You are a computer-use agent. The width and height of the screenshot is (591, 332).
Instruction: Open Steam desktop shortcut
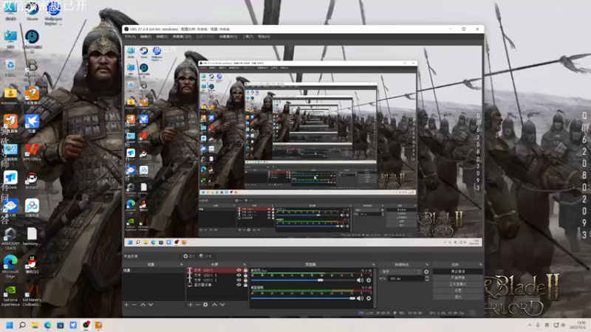point(32,11)
